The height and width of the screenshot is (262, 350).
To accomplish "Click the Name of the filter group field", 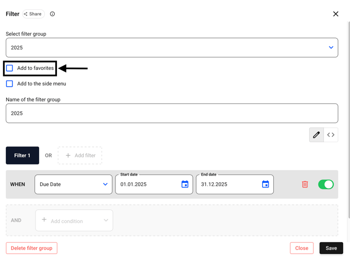I will click(172, 113).
